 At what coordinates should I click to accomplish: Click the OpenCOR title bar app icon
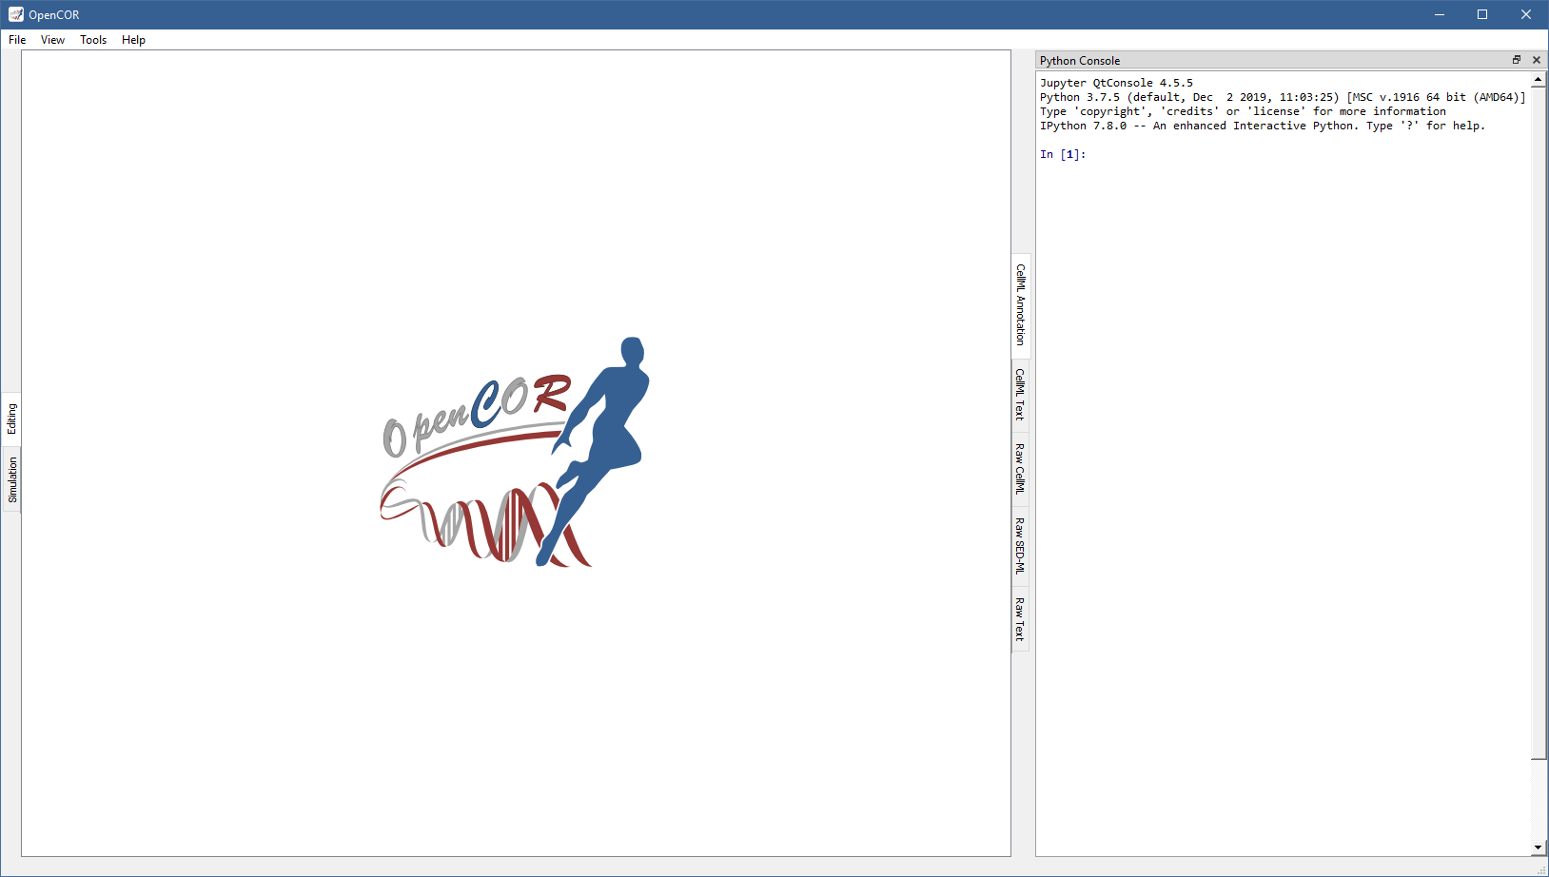[x=15, y=14]
